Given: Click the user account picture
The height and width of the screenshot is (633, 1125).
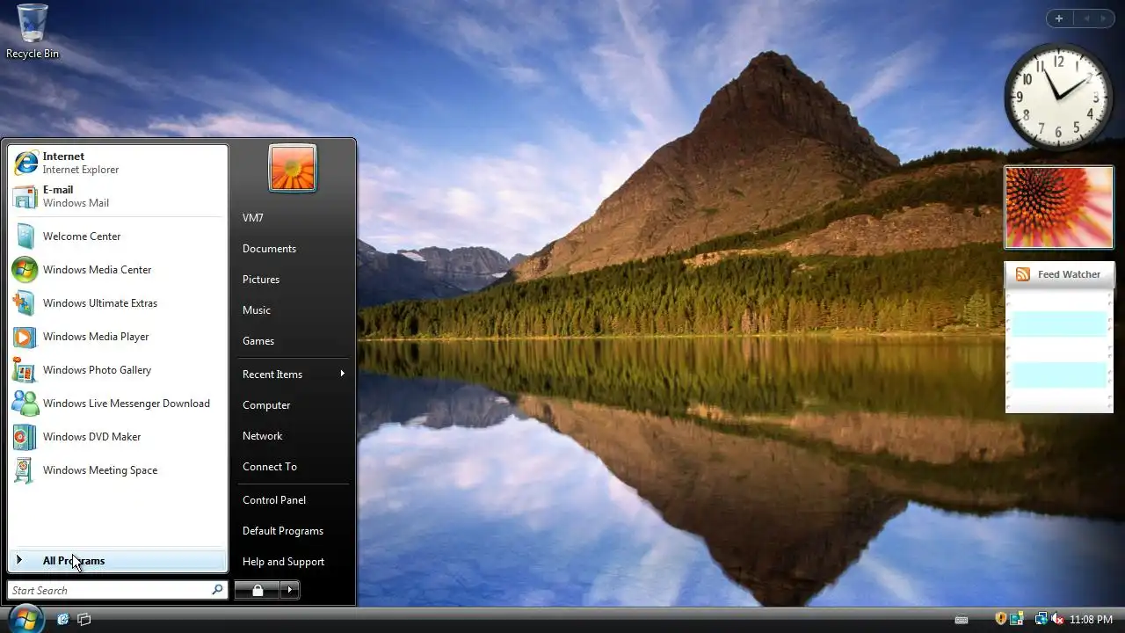Looking at the screenshot, I should pos(293,168).
